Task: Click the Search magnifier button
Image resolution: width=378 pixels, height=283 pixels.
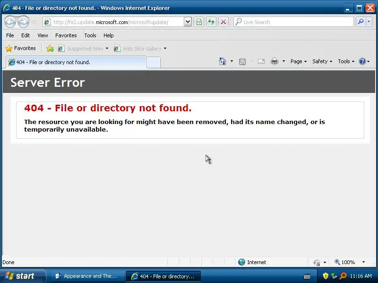Action: [361, 22]
